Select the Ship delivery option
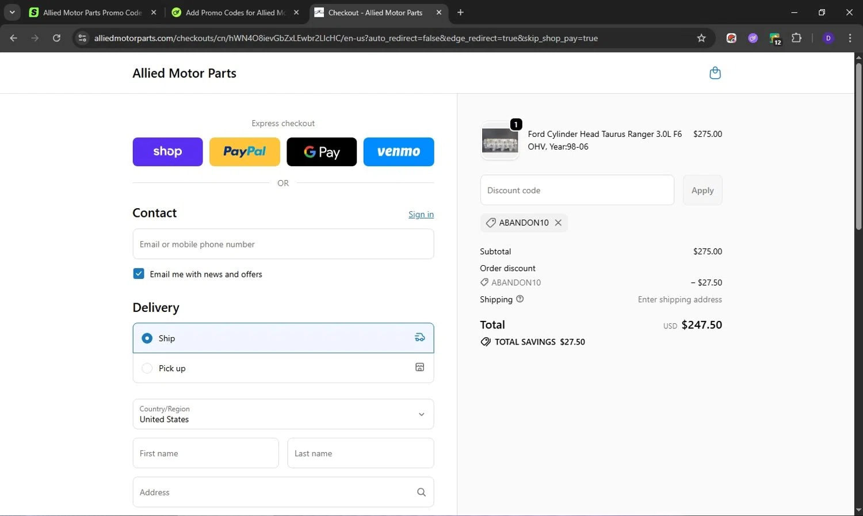Viewport: 863px width, 516px height. [283, 338]
